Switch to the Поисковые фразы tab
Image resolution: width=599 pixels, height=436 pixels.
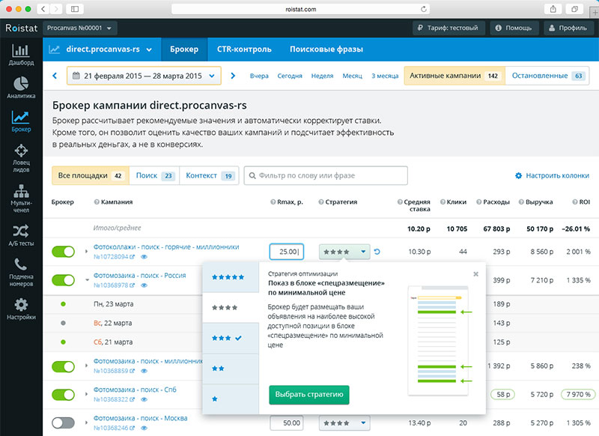point(326,49)
